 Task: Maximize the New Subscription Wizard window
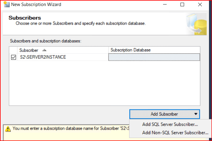point(182,4)
